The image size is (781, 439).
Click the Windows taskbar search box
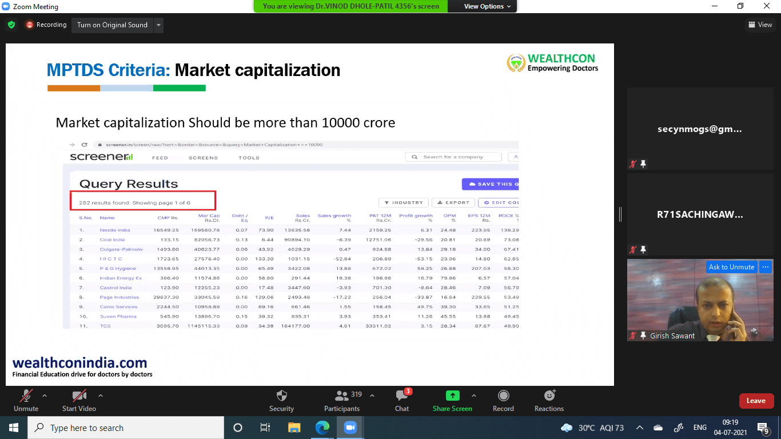point(126,428)
